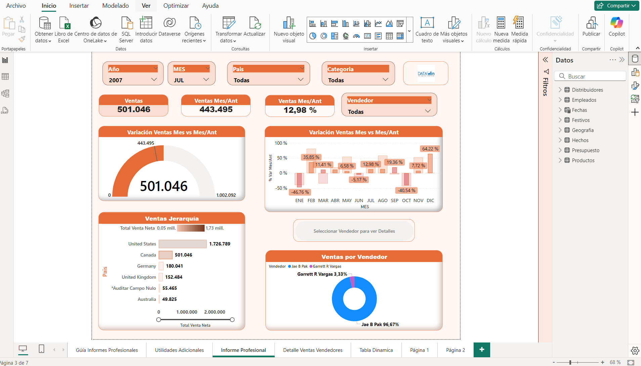Viewport: 641px width, 366px height.
Task: Expand the visual gallery dropdown arrow
Action: point(409,31)
